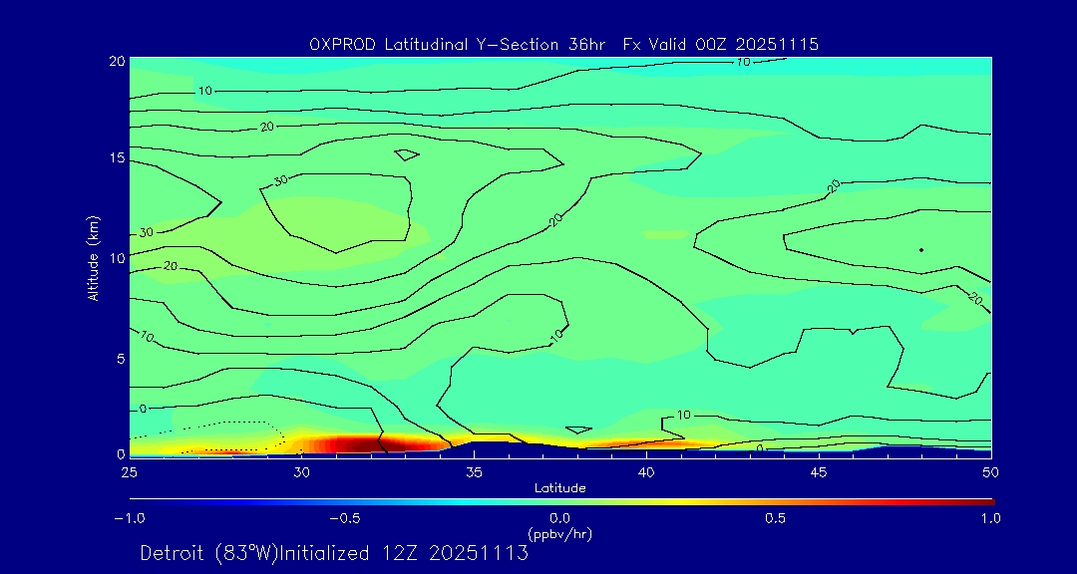Click latitude axis tick label 45

(x=819, y=472)
